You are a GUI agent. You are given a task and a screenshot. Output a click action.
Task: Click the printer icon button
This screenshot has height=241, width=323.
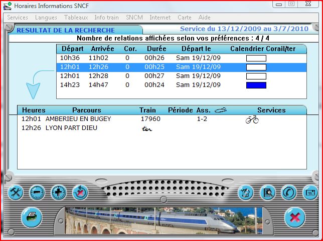(31, 217)
